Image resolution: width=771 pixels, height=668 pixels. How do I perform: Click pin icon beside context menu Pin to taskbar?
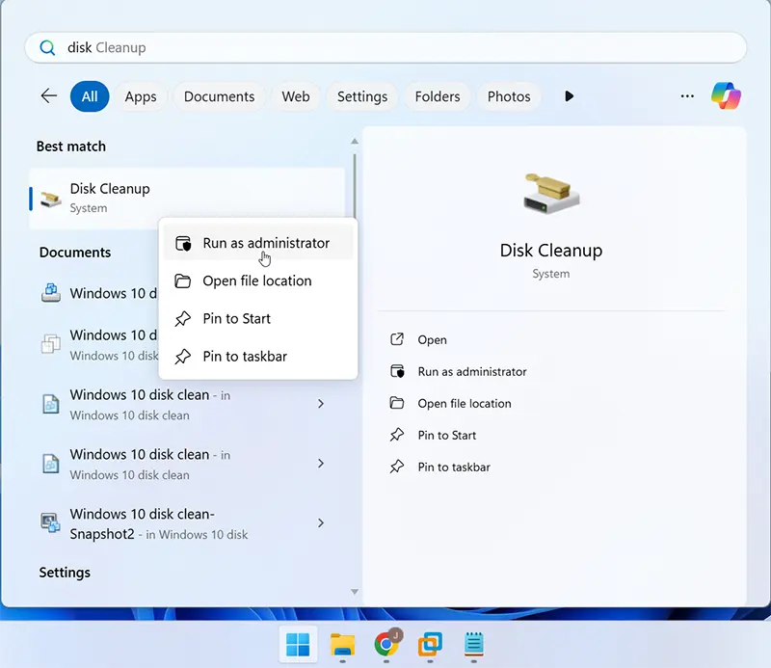(183, 357)
